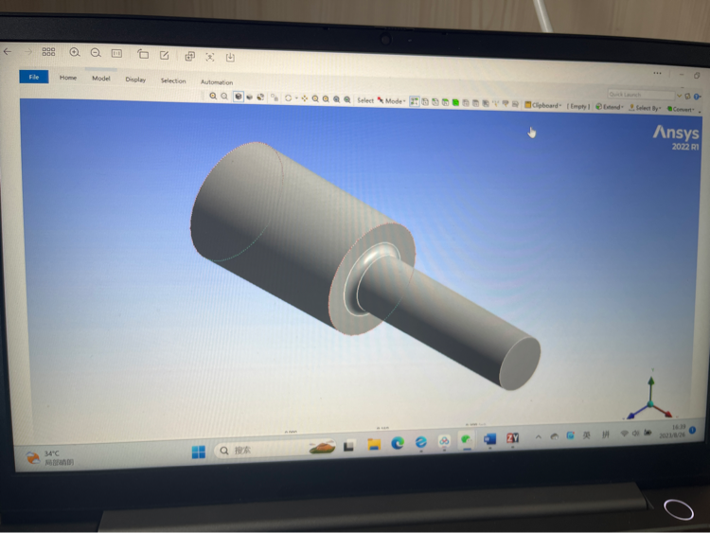The image size is (710, 533).
Task: Toggle the smart select filter
Action: tap(415, 101)
